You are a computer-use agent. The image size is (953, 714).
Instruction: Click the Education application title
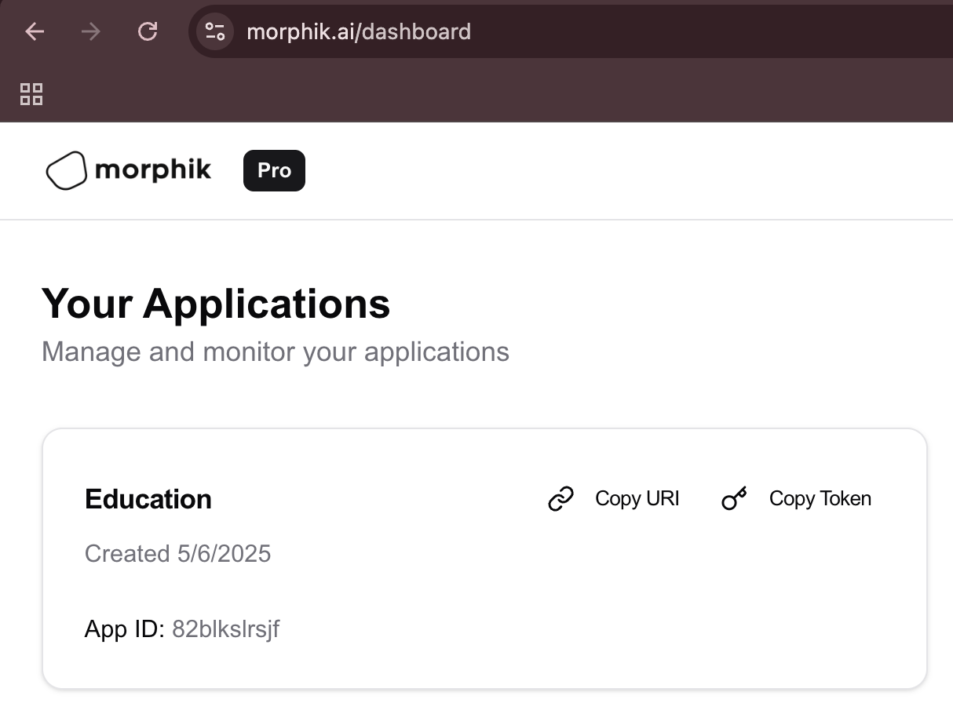pyautogui.click(x=148, y=499)
